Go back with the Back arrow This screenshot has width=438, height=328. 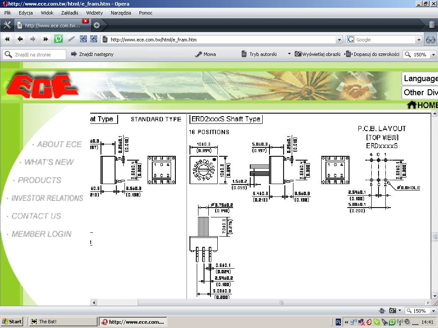(20, 39)
